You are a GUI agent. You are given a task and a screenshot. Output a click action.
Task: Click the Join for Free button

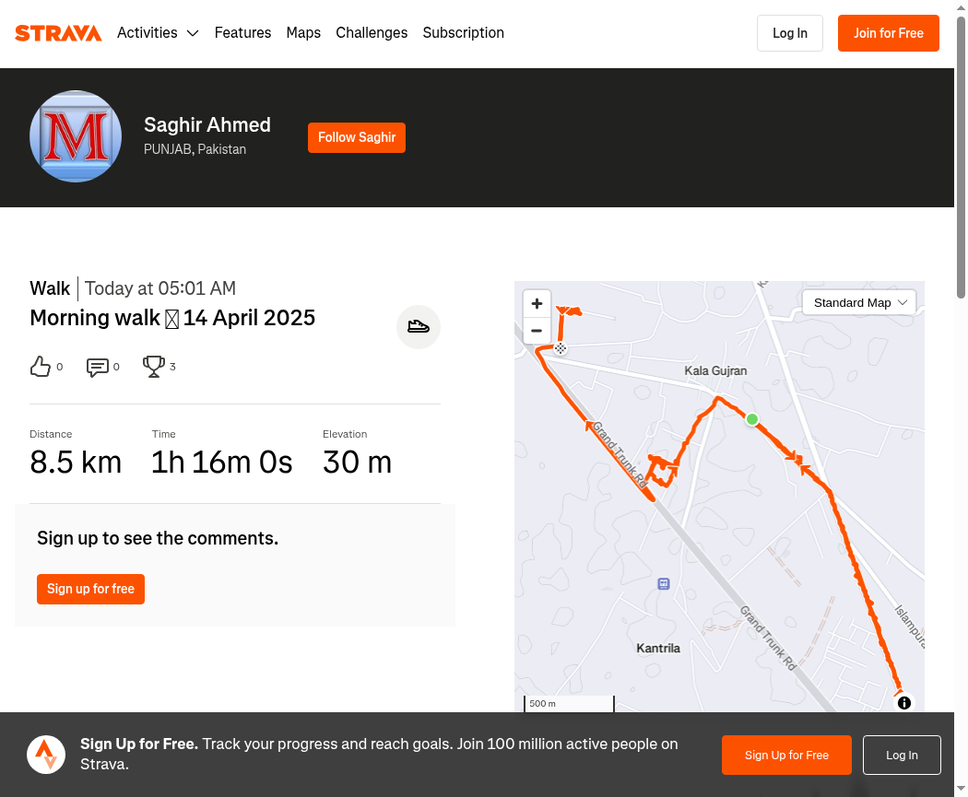(889, 33)
